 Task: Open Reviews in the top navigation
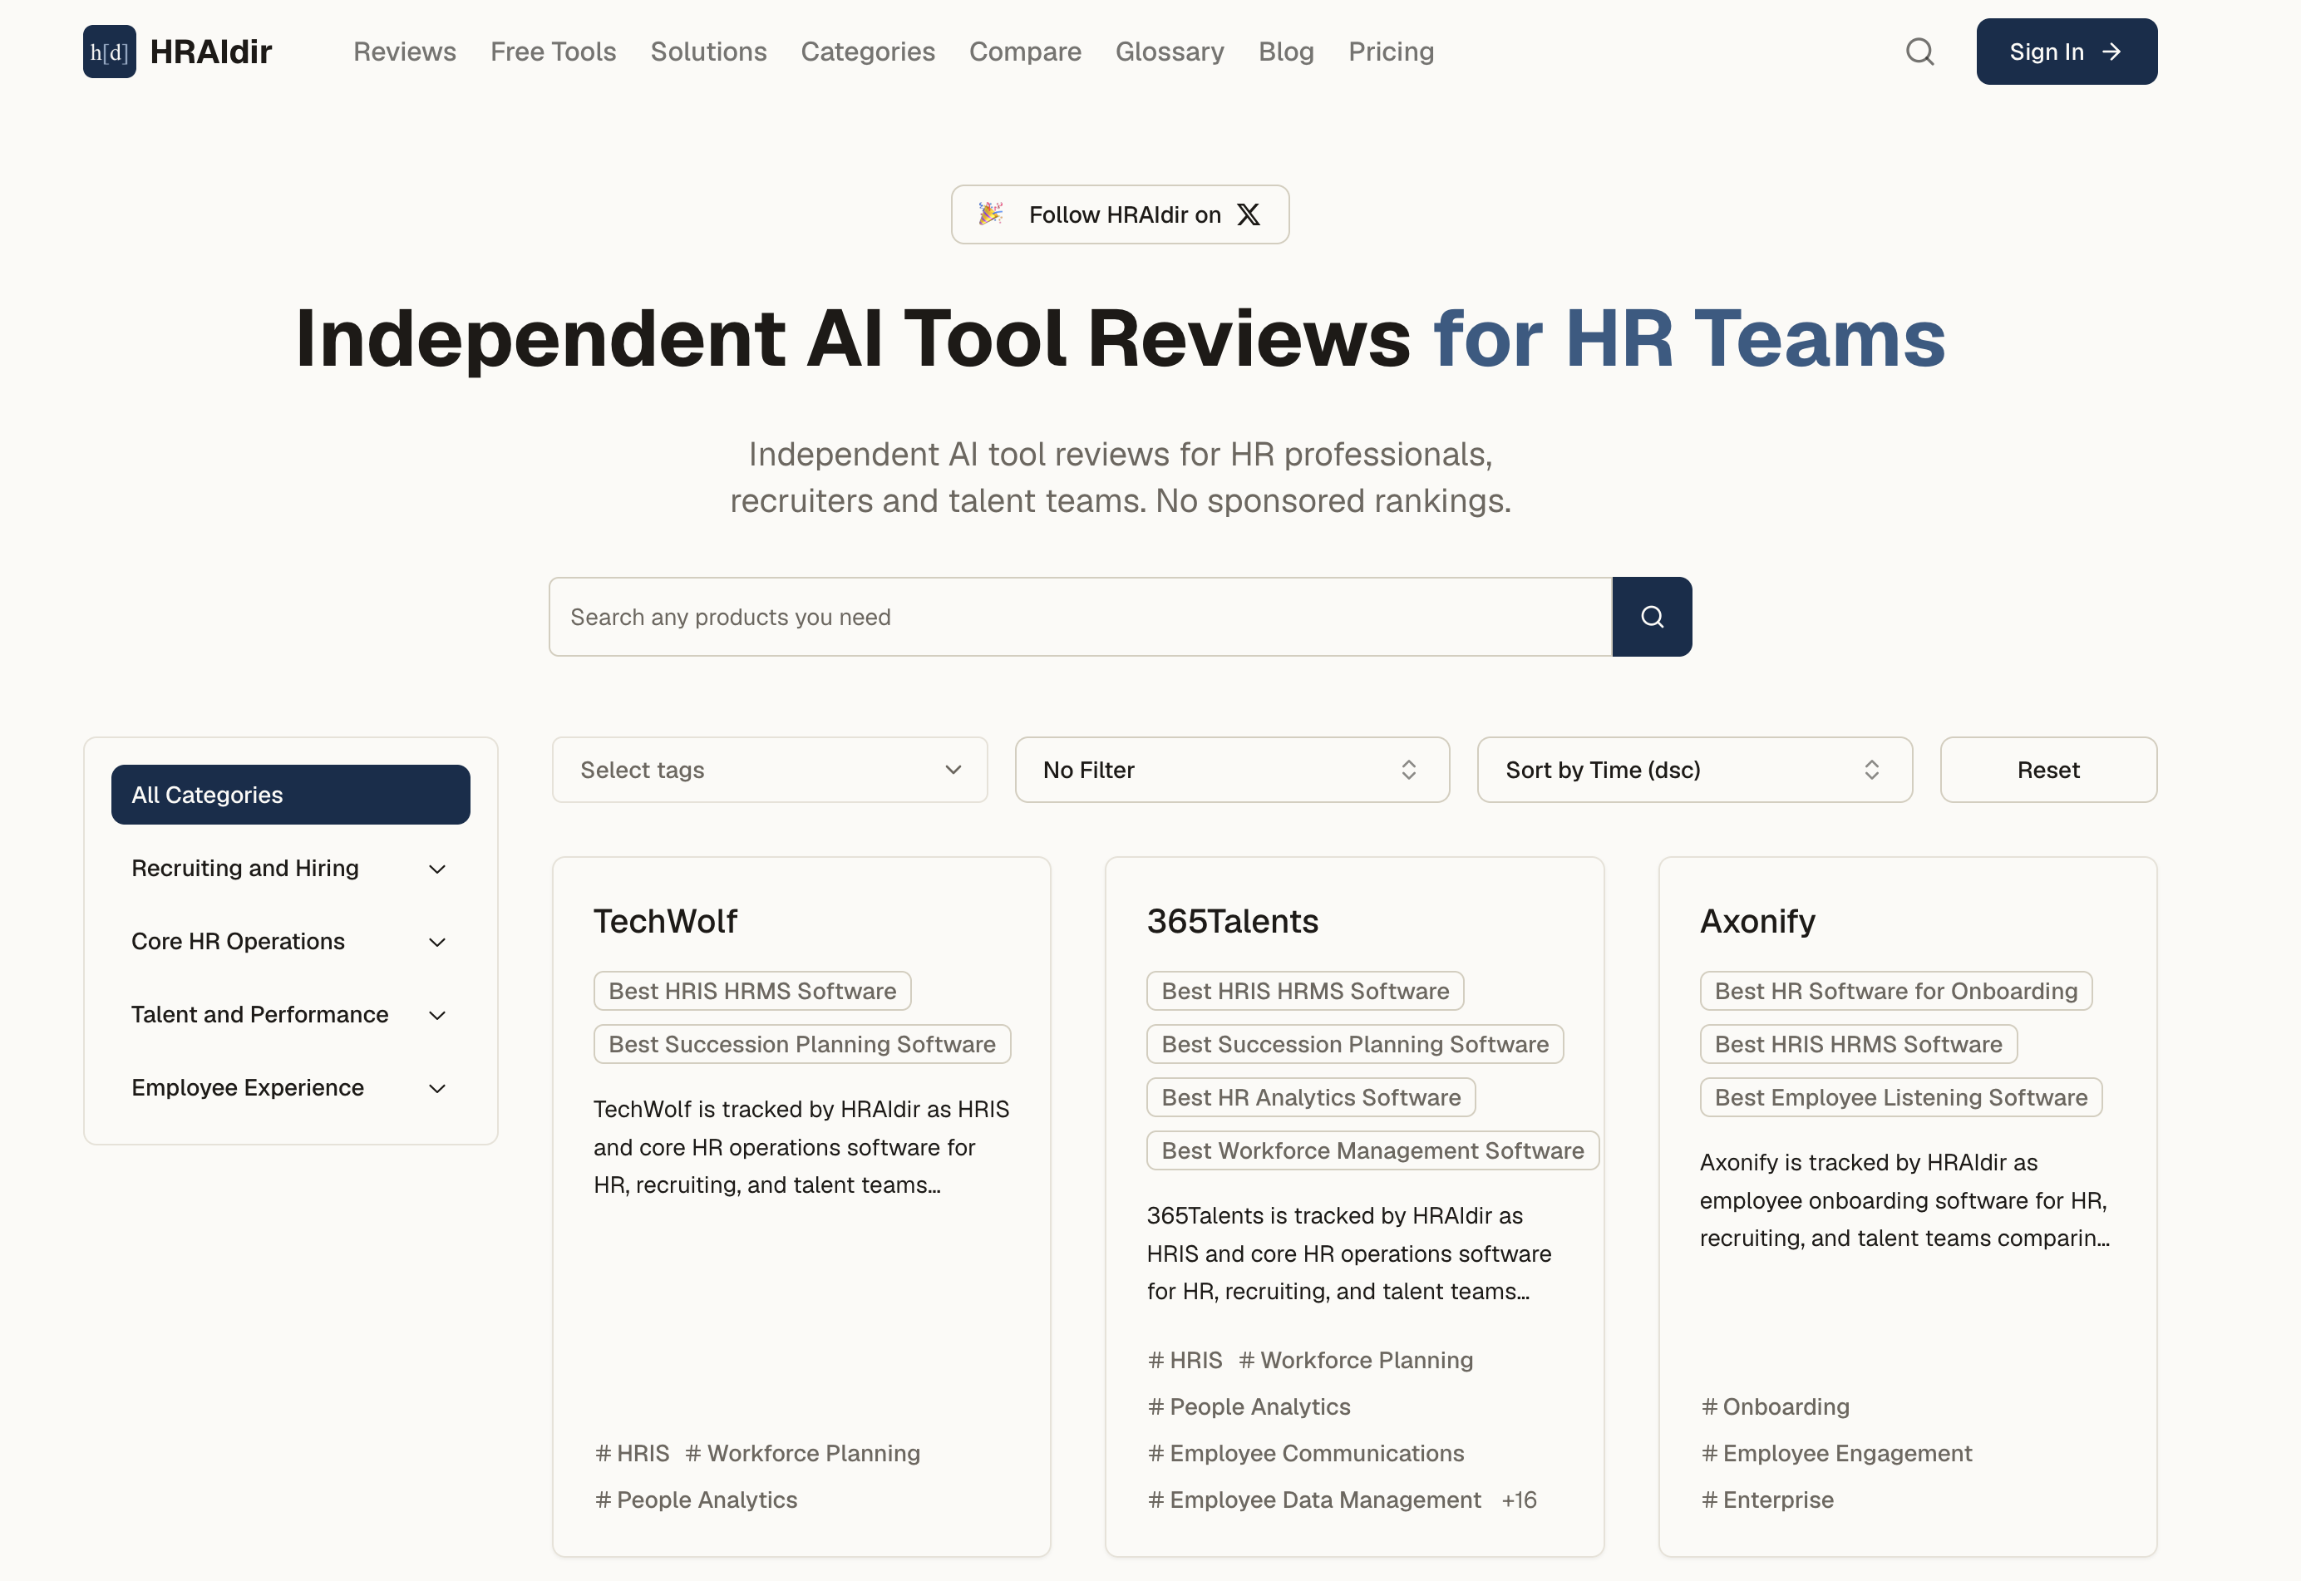tap(404, 52)
